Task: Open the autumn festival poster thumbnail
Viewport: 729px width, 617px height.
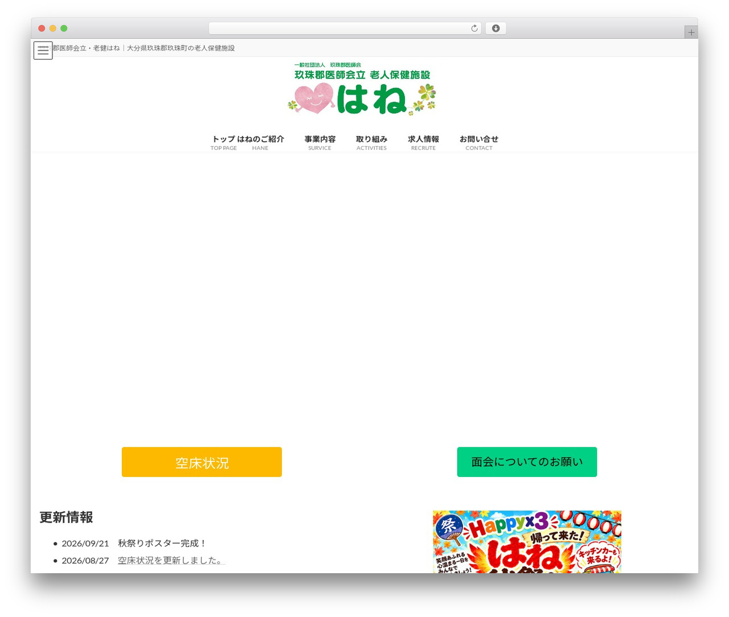Action: tap(527, 542)
